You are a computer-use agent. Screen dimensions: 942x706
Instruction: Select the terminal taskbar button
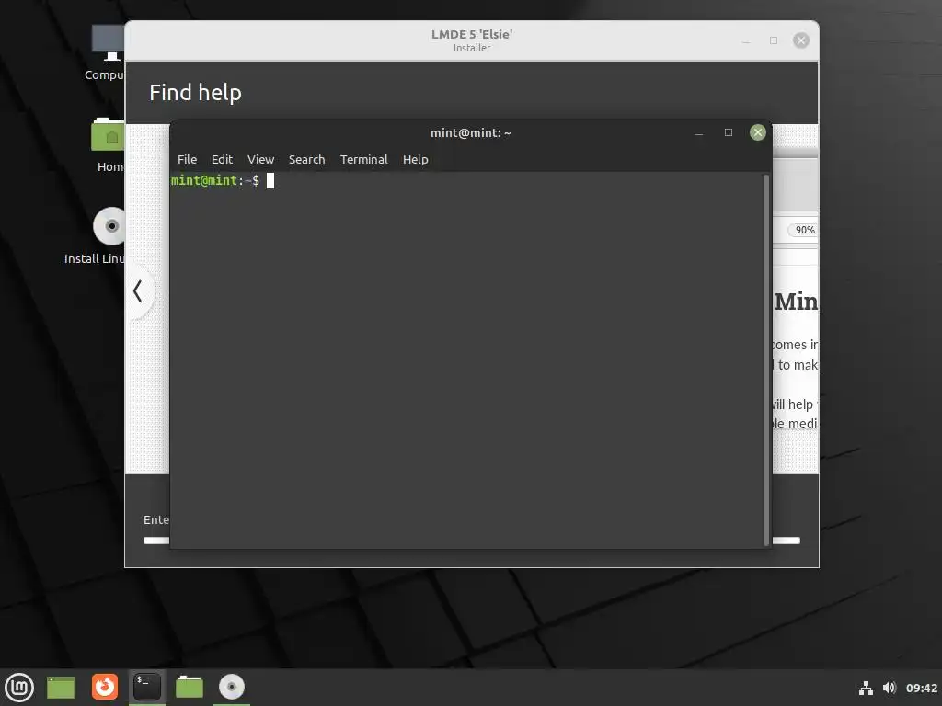click(x=146, y=687)
